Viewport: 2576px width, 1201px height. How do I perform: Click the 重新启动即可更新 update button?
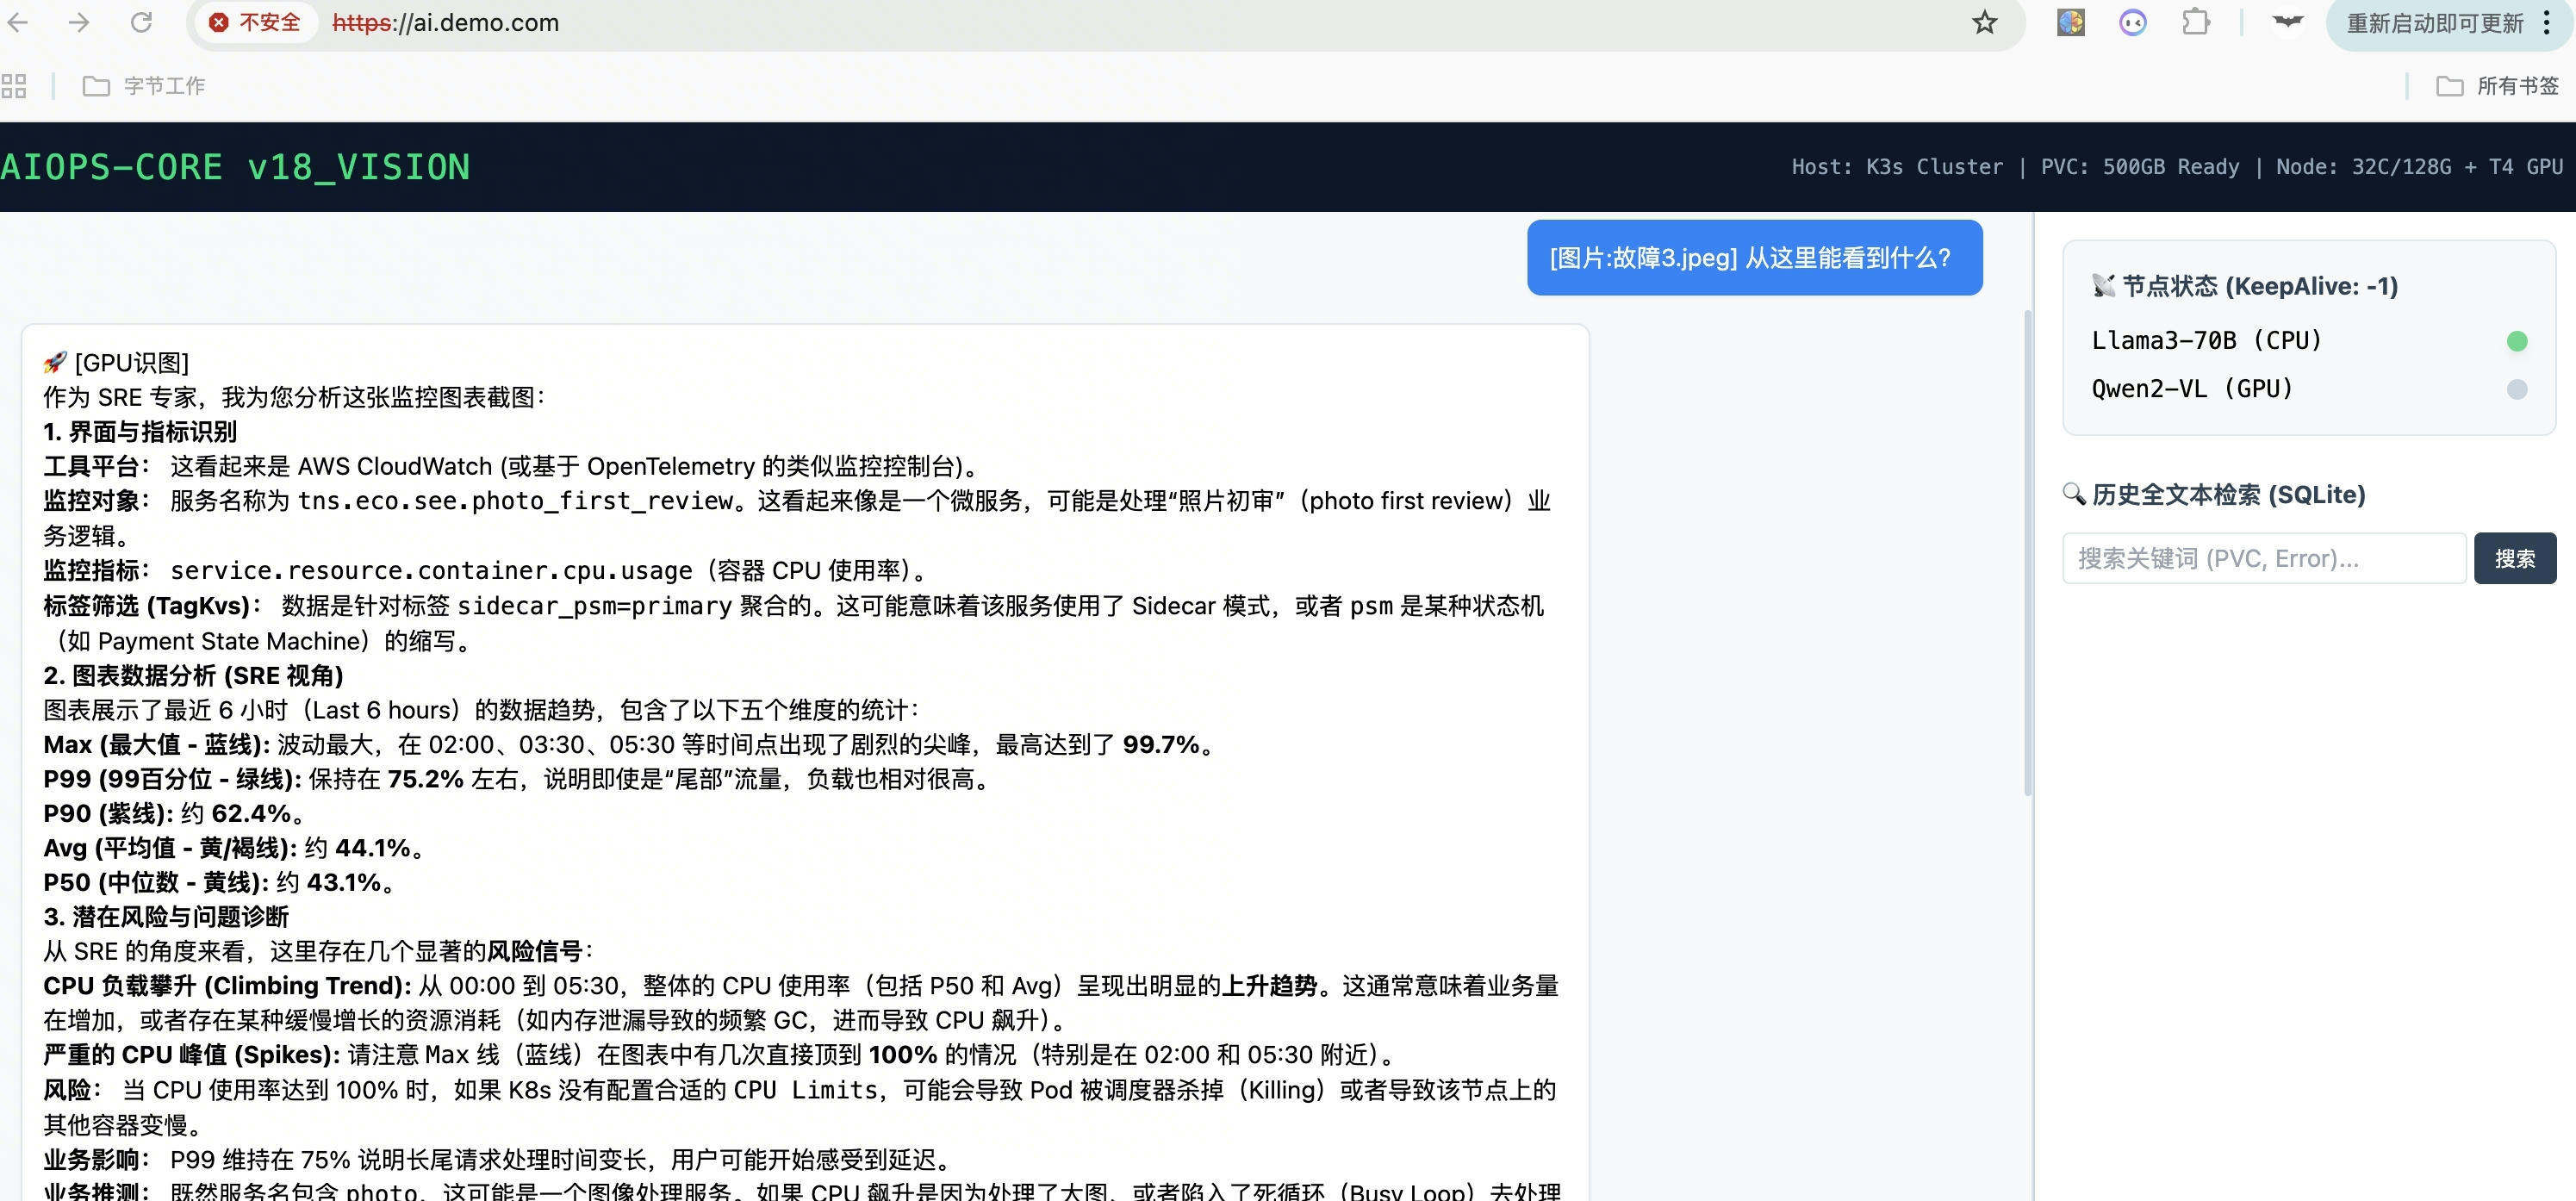coord(2434,24)
